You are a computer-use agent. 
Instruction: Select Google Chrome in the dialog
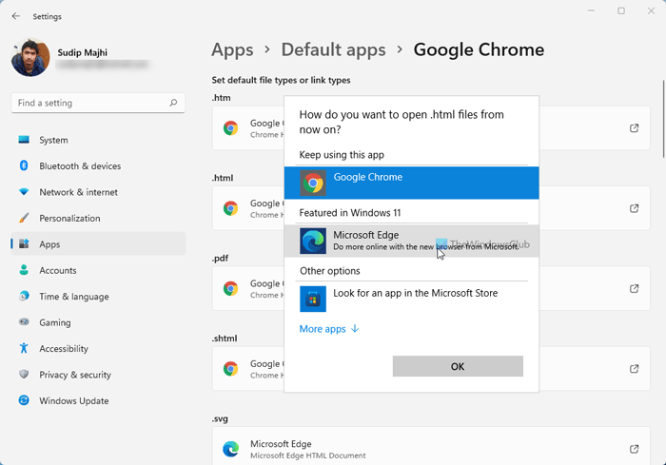(411, 183)
